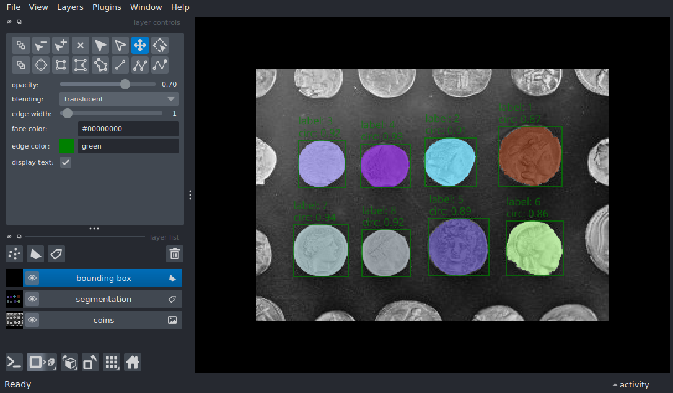Toggle grid view mode
673x393 pixels.
click(111, 362)
